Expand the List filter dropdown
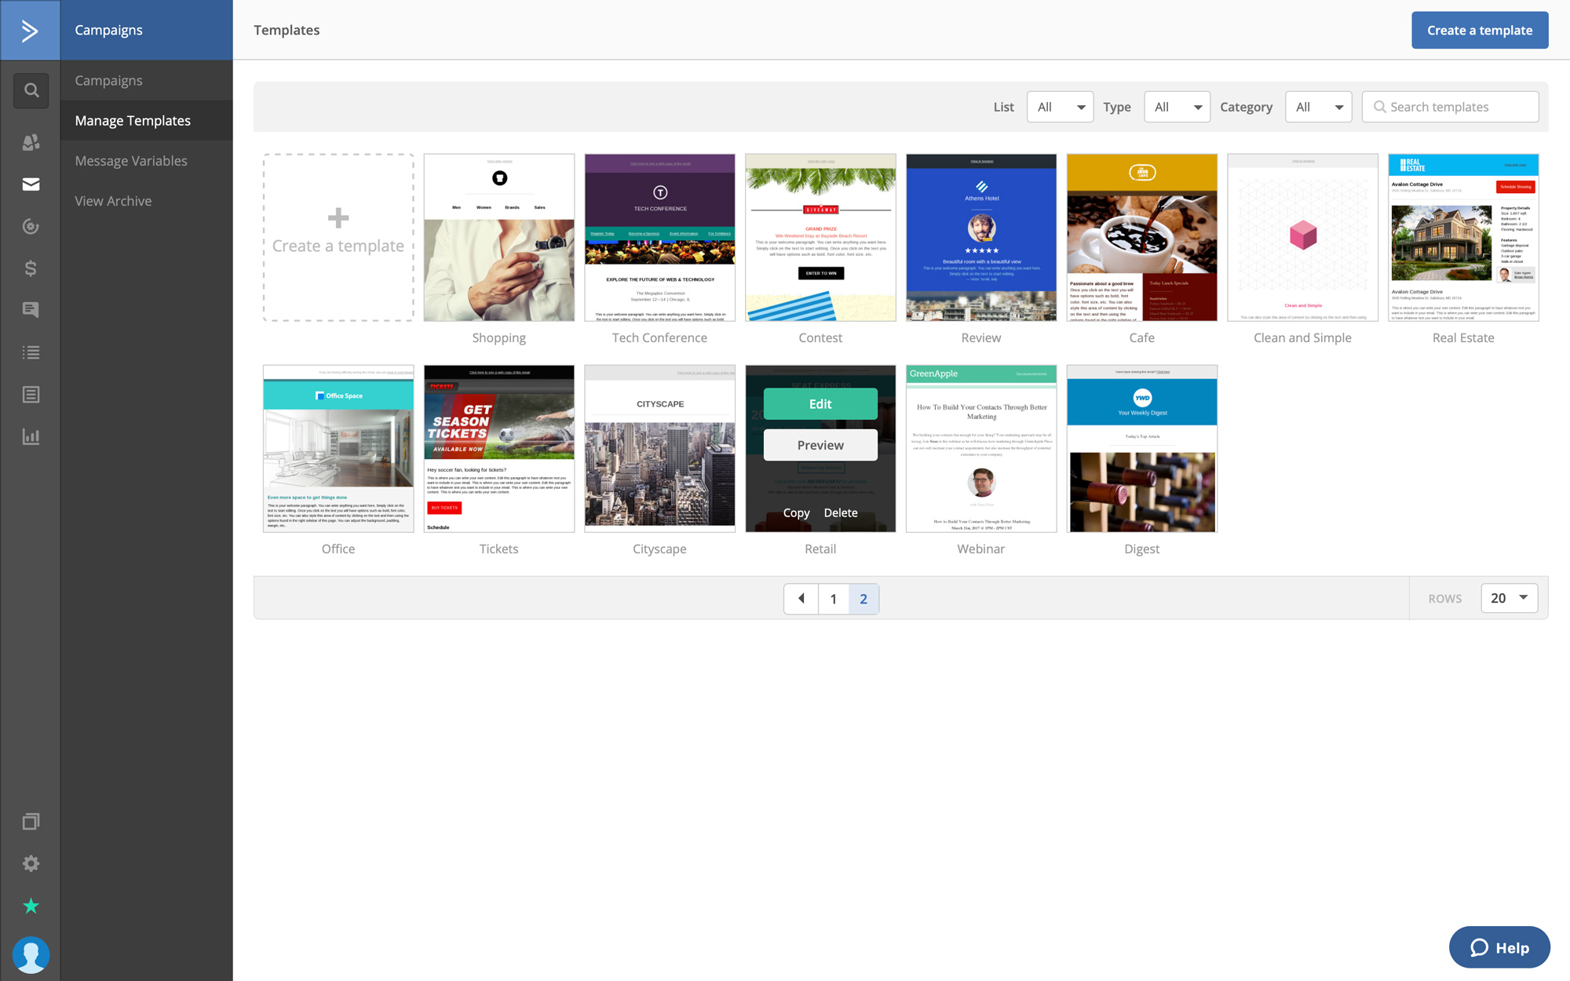This screenshot has height=981, width=1570. [1060, 107]
